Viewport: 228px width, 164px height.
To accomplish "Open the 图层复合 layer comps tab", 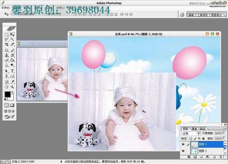I will [x=216, y=15].
